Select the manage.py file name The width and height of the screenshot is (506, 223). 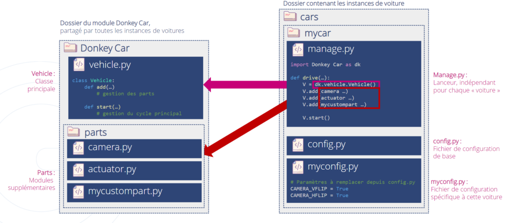(331, 49)
